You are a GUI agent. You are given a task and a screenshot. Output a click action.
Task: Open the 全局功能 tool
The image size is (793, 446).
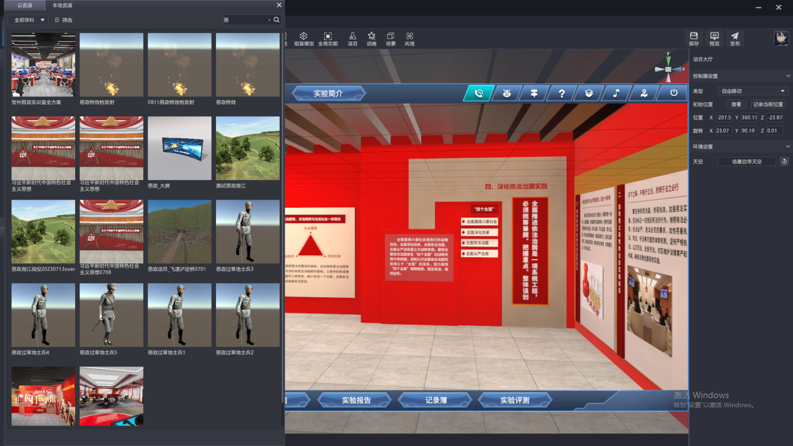click(327, 36)
